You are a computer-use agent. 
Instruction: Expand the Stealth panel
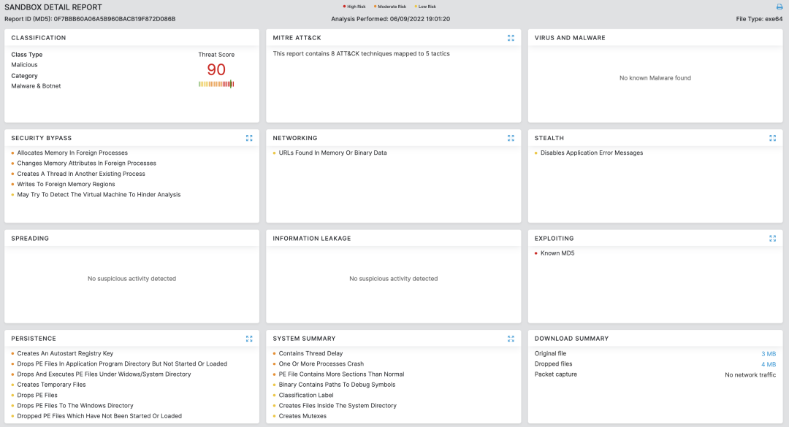(x=772, y=138)
